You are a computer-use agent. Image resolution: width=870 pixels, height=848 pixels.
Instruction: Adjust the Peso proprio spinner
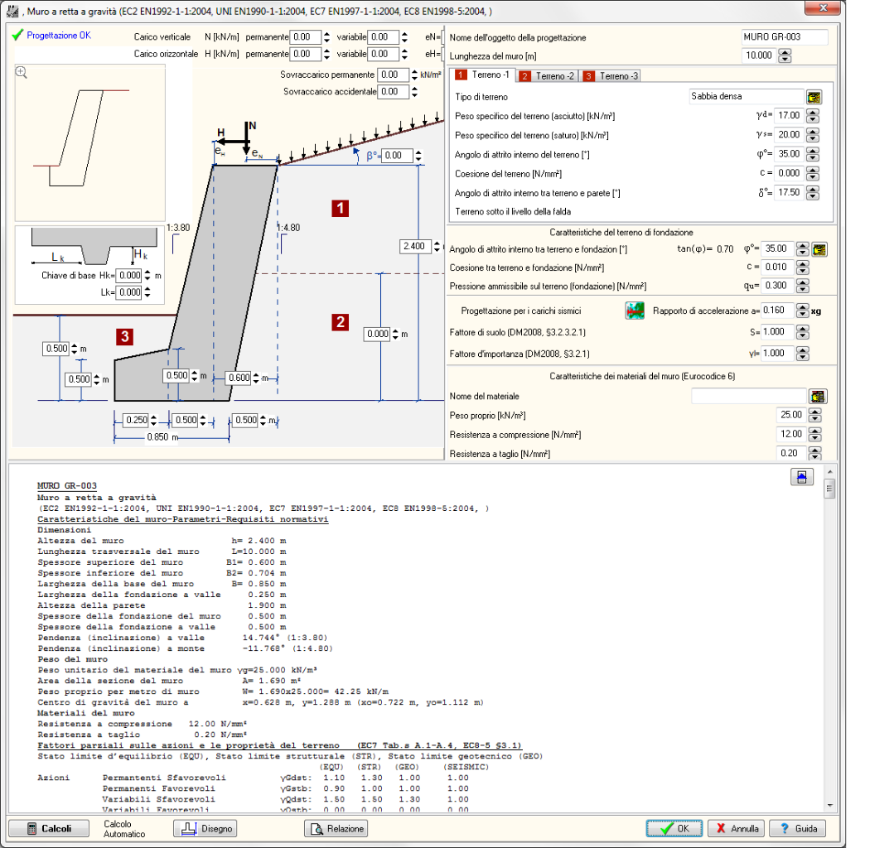pos(814,416)
